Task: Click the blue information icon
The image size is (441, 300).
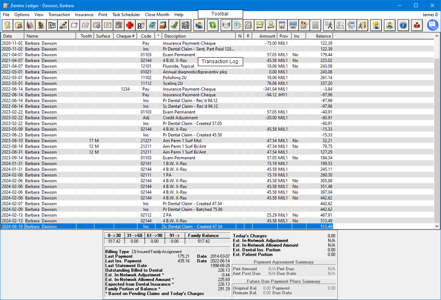Action: pyautogui.click(x=403, y=25)
